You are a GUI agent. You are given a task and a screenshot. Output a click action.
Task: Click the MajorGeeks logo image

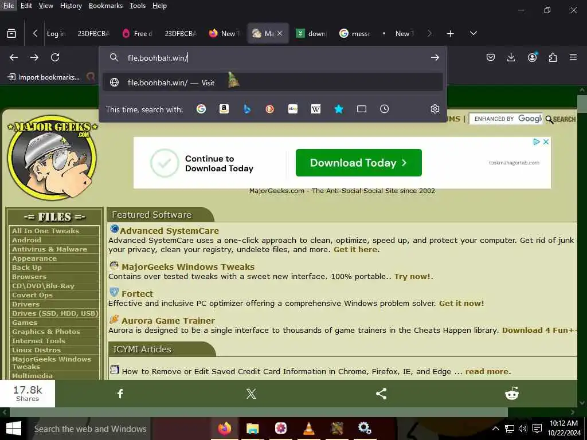coord(52,157)
